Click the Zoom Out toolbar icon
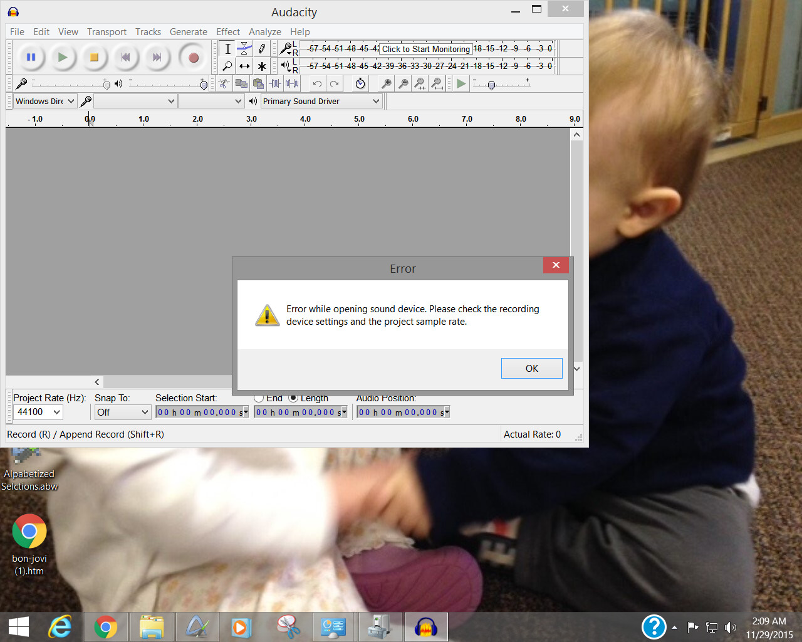This screenshot has width=802, height=642. coord(404,83)
